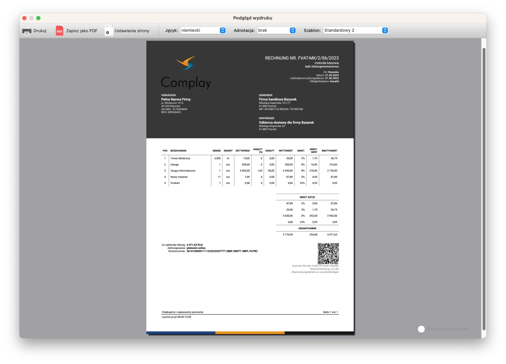Click the QR code on the invoice
Viewport: 506px width, 364px height.
pyautogui.click(x=328, y=253)
